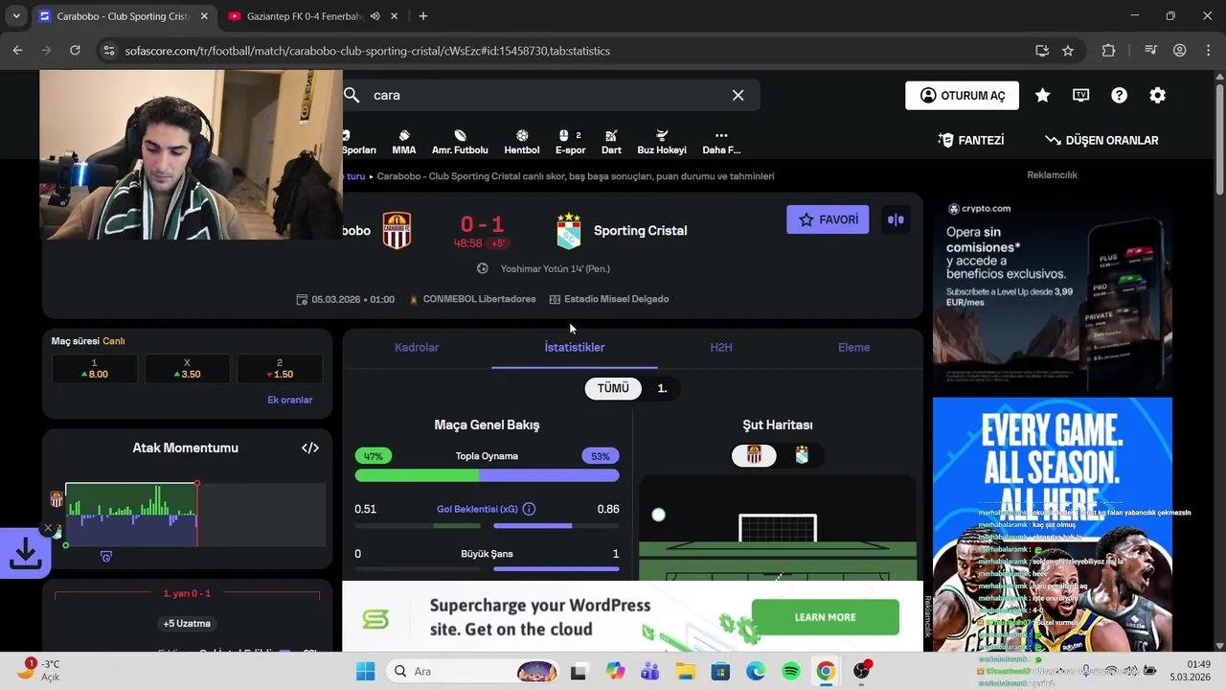The image size is (1226, 690).
Task: Select Carabobo in the shot map toggle
Action: 754,456
